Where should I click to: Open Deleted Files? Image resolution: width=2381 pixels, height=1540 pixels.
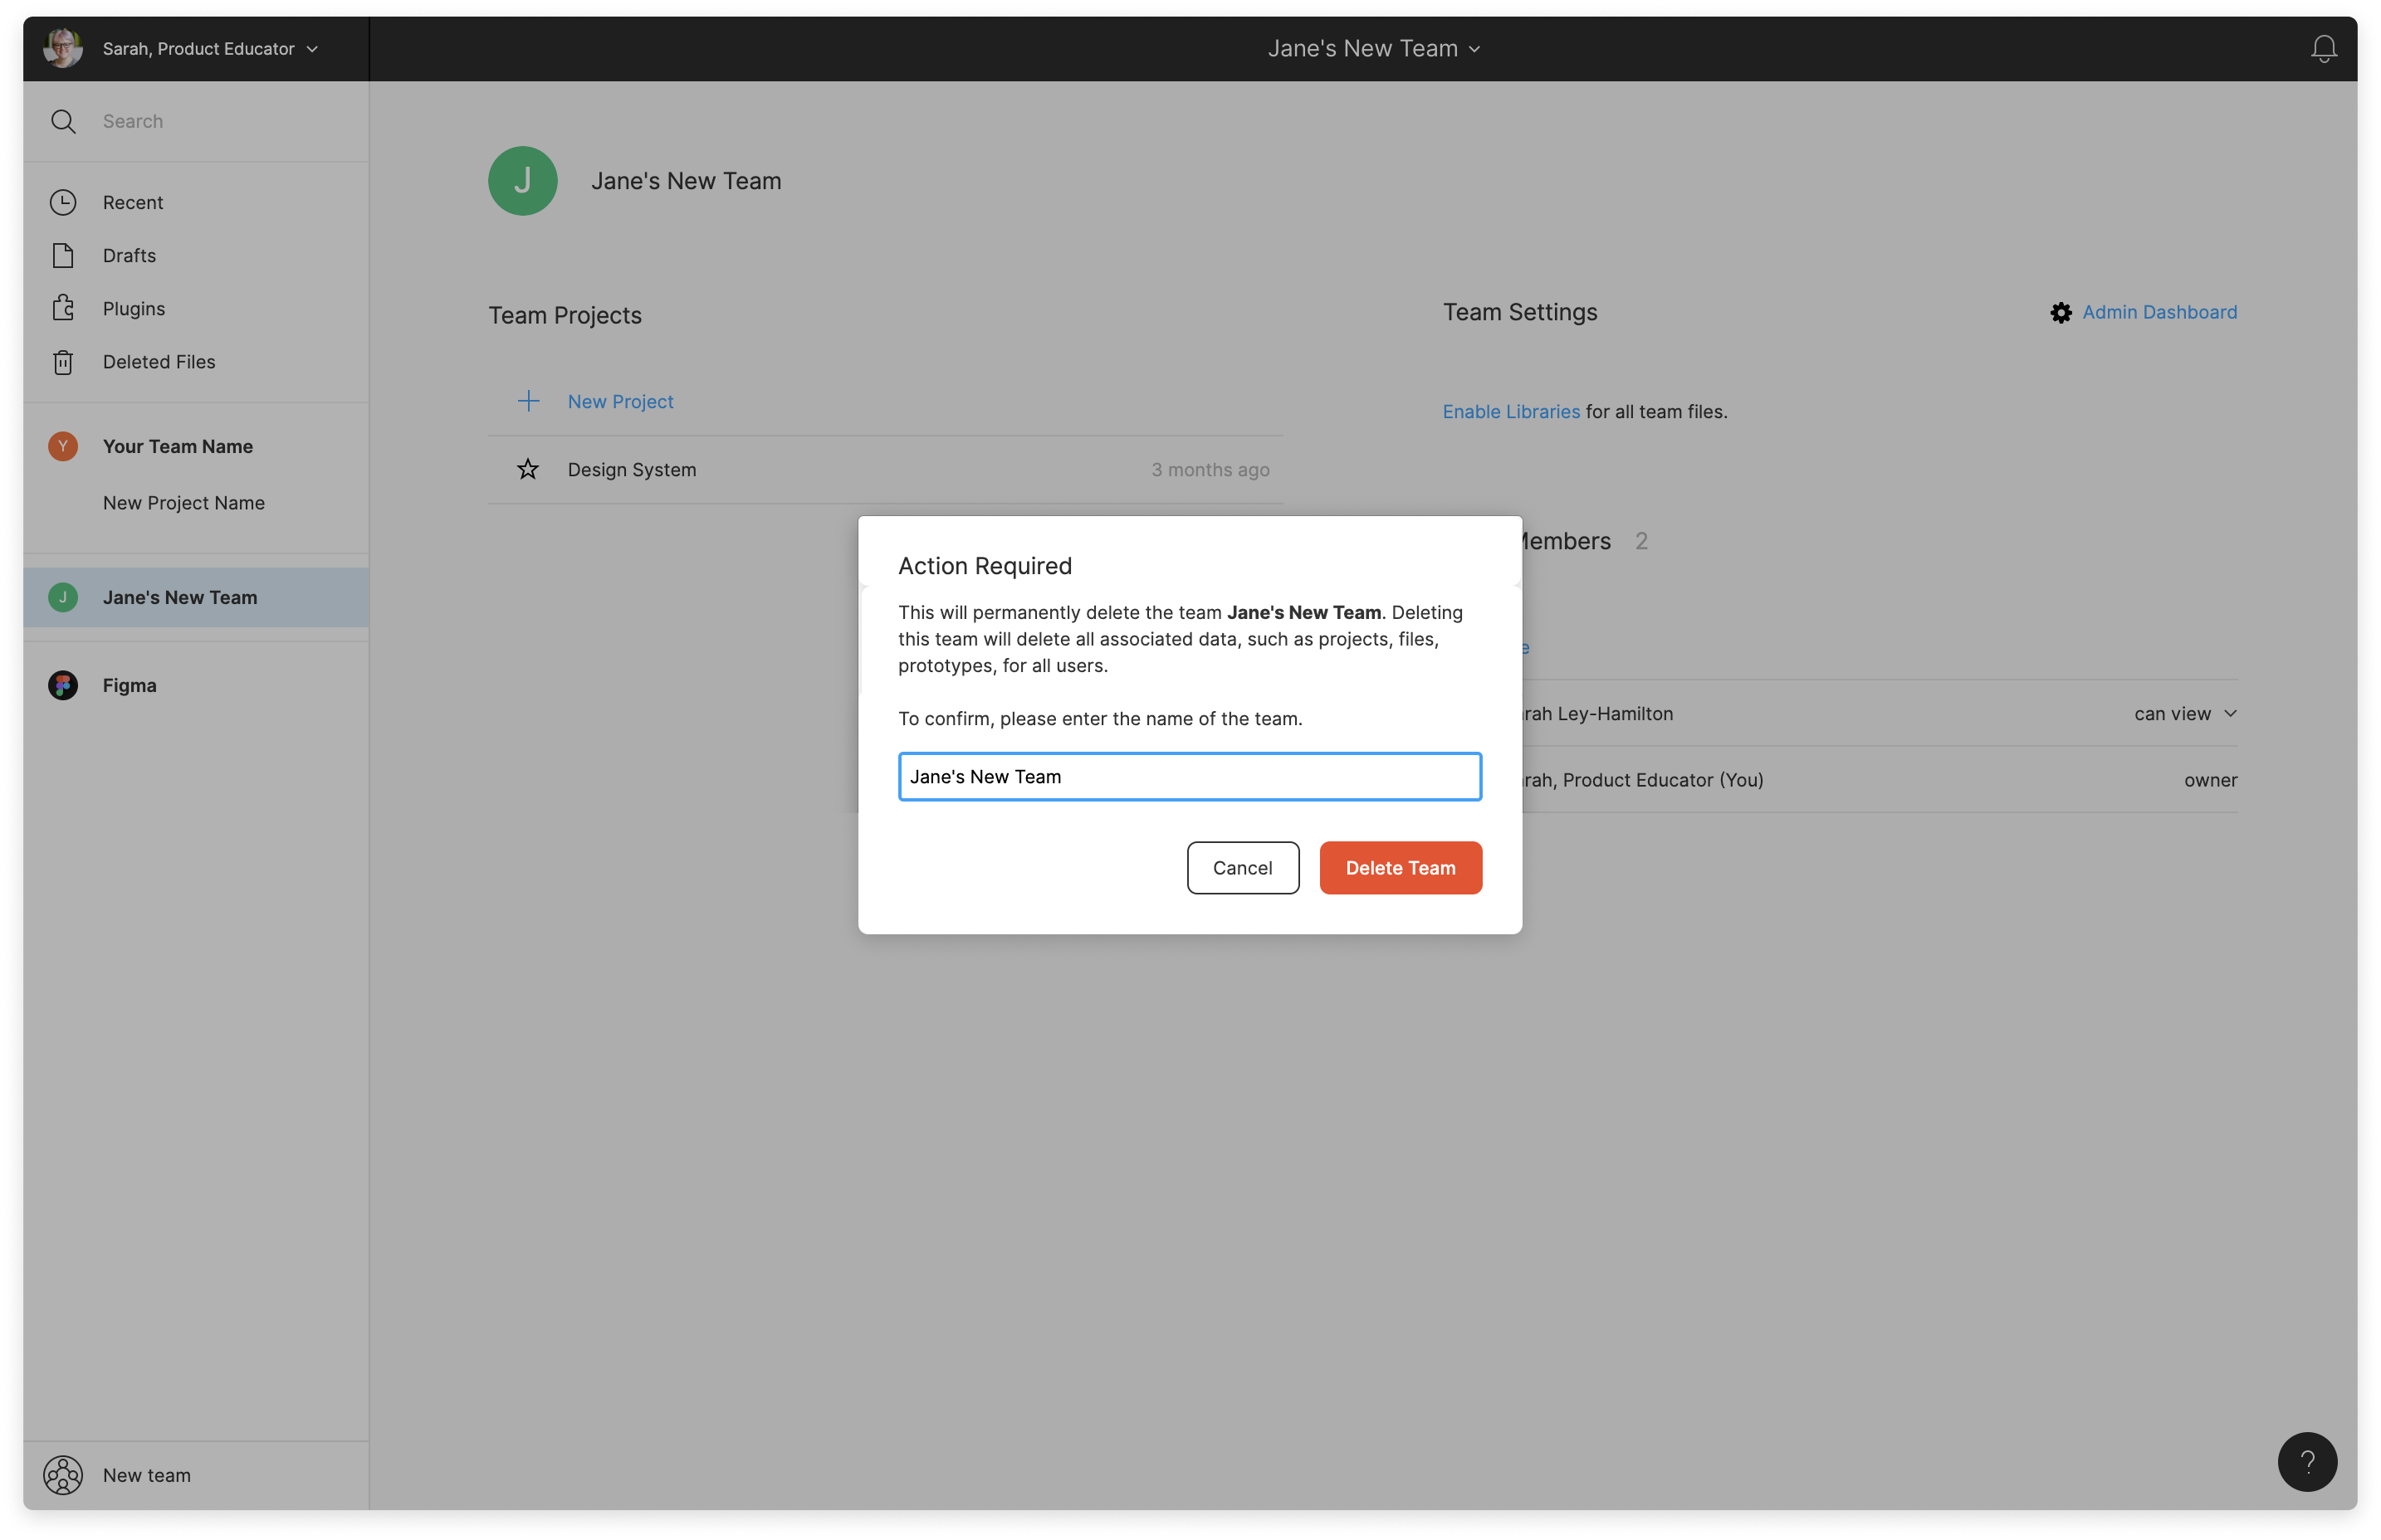click(159, 361)
